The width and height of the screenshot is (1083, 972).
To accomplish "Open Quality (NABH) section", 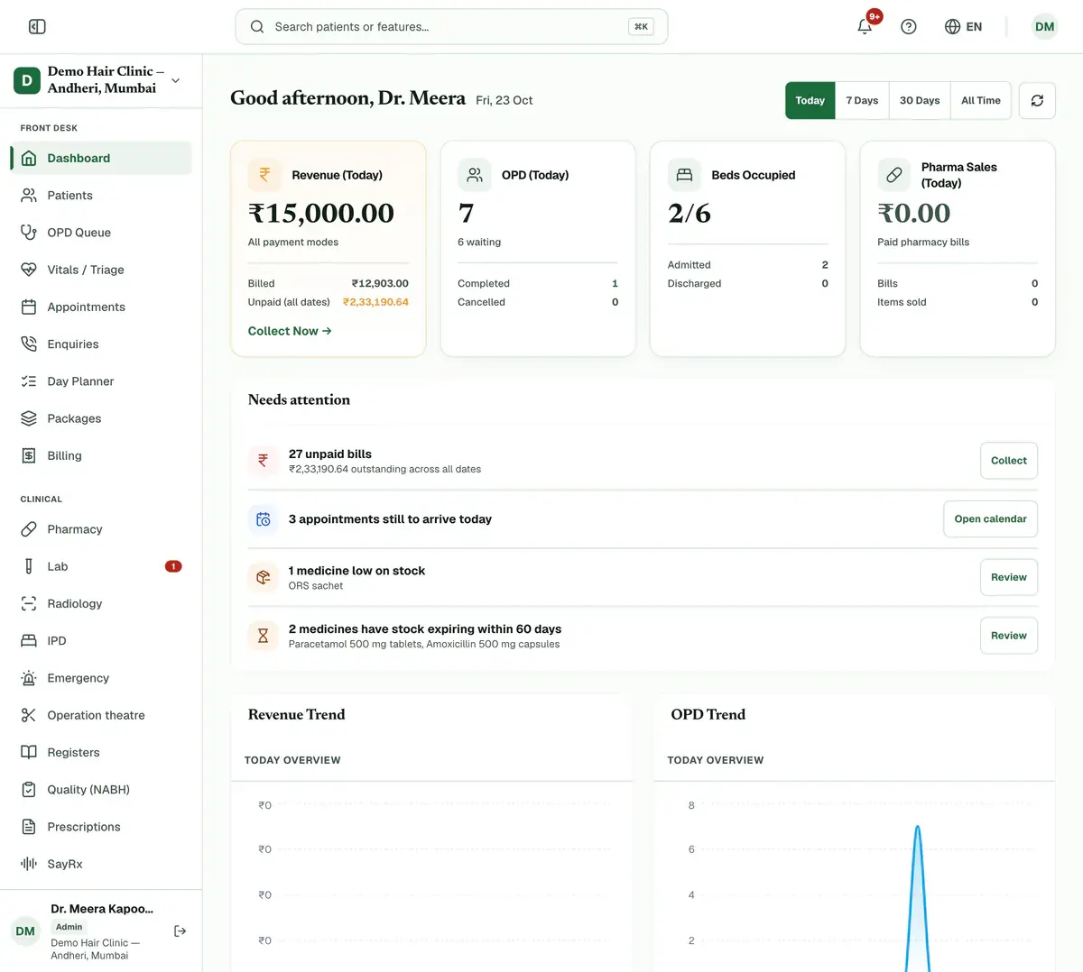I will click(x=101, y=790).
